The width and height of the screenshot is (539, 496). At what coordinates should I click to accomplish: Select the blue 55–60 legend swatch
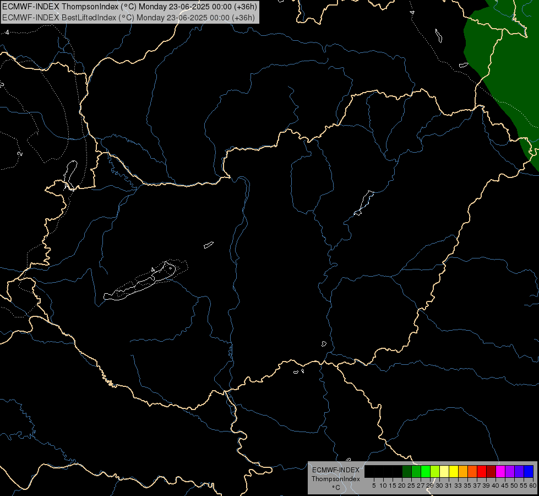tap(529, 471)
